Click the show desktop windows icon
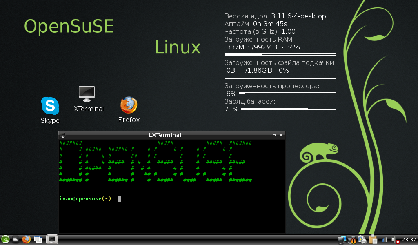The height and width of the screenshot is (245, 418). (x=38, y=239)
